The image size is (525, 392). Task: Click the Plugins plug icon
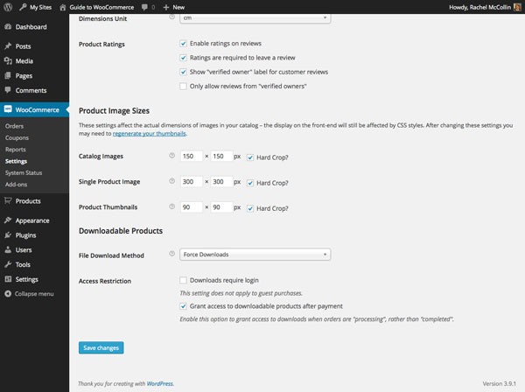coord(8,235)
